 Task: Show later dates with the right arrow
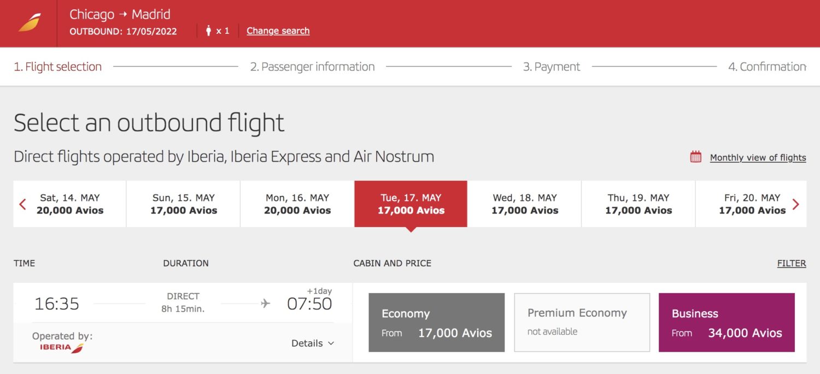coord(797,204)
